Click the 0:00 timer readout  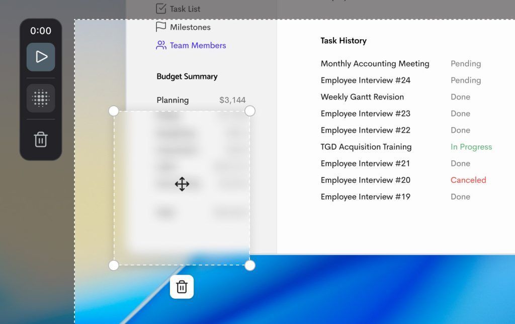[41, 31]
